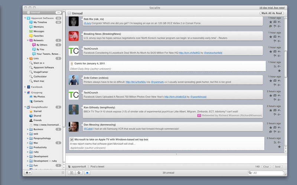The width and height of the screenshot is (297, 185).
Task: Open the search scope magnifier dropdown
Action: pos(250,173)
